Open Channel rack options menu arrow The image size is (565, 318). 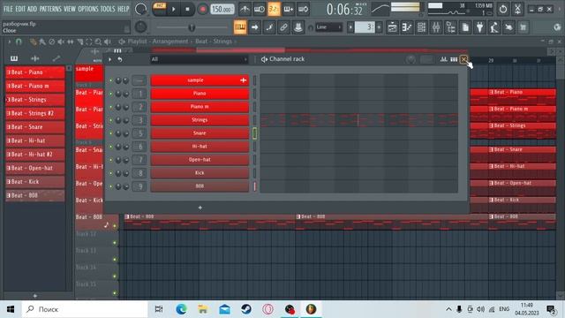[x=110, y=59]
